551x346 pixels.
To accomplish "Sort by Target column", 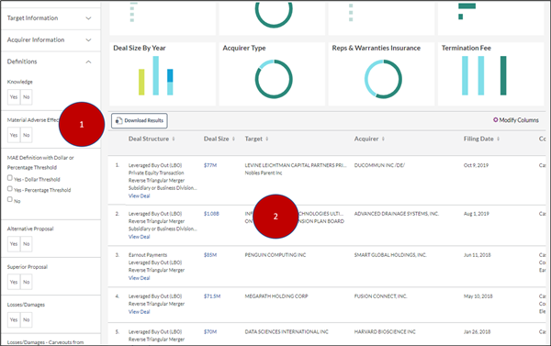I will [256, 139].
